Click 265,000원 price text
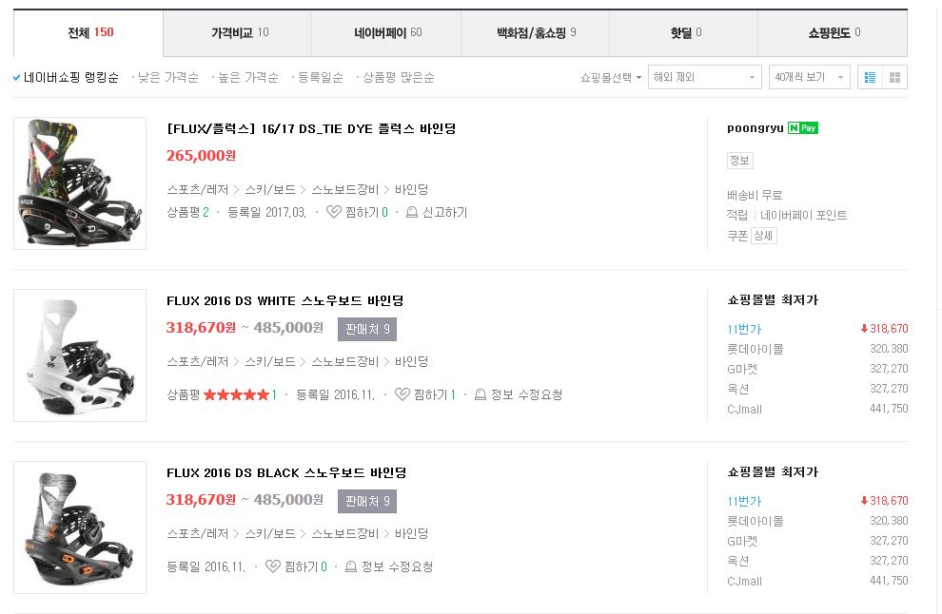This screenshot has width=942, height=614. click(202, 156)
